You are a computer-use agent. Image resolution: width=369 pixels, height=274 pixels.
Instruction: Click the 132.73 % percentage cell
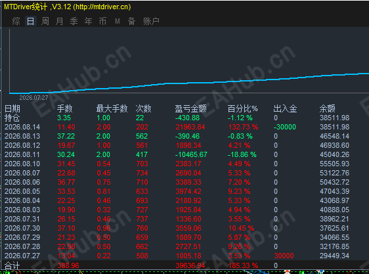(243, 127)
